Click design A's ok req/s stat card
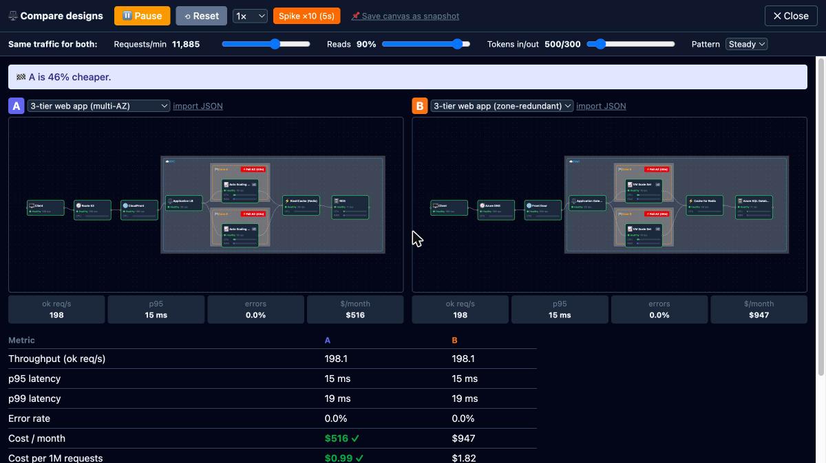826x463 pixels. pyautogui.click(x=56, y=309)
